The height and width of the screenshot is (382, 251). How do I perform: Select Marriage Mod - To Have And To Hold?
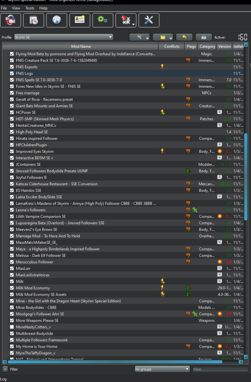(48, 236)
